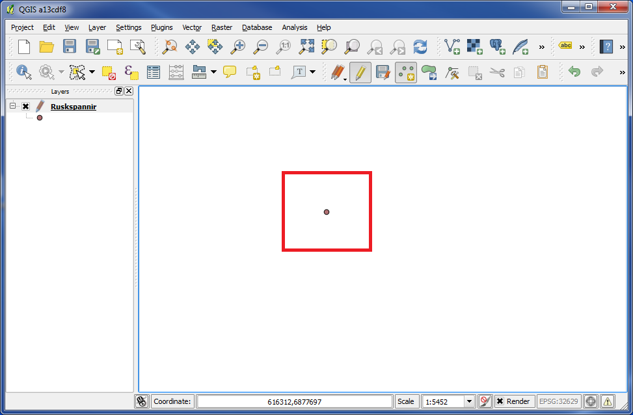The width and height of the screenshot is (633, 415).
Task: Go to Zoom Last view
Action: pos(375,47)
